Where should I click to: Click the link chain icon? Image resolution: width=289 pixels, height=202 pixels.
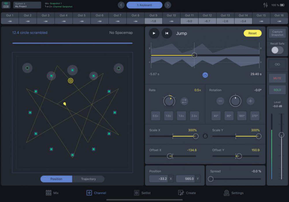point(277,64)
